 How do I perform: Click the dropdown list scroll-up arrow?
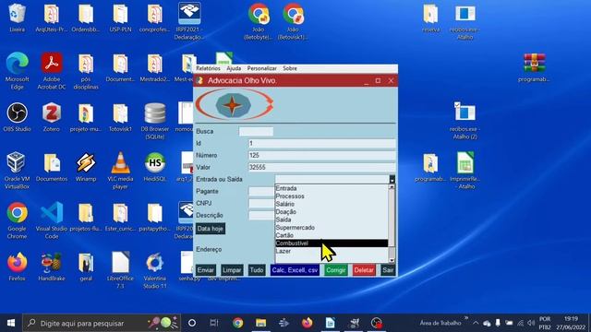392,186
